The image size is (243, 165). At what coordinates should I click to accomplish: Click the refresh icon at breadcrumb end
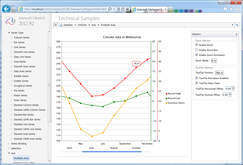coord(237,25)
